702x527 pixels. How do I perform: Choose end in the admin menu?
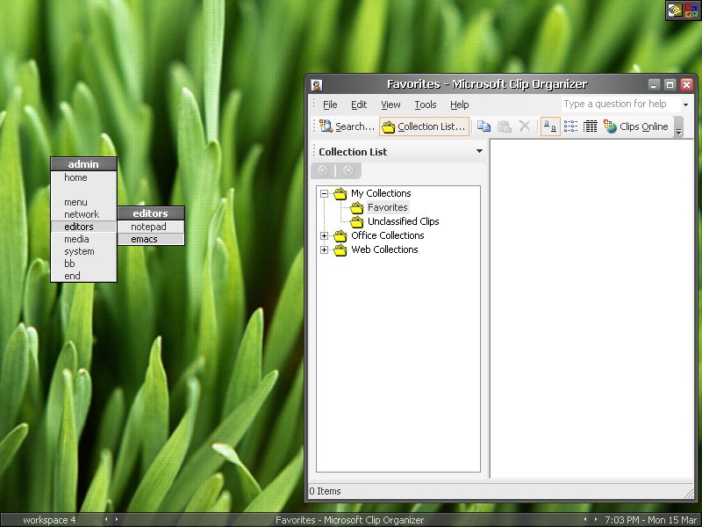[83, 276]
